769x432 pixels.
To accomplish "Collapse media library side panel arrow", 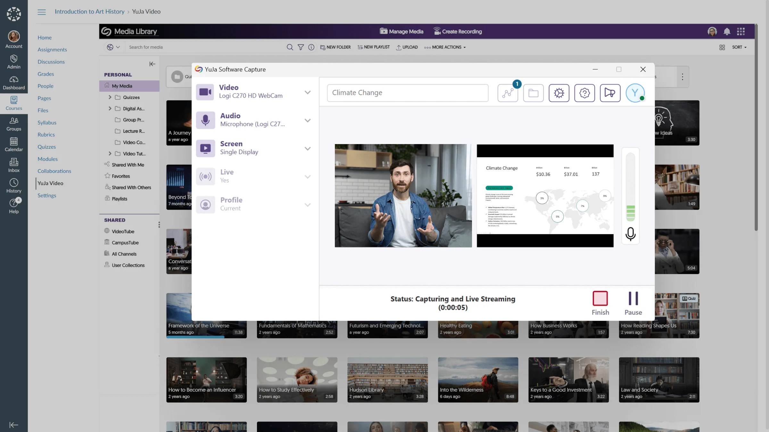I will coord(152,64).
